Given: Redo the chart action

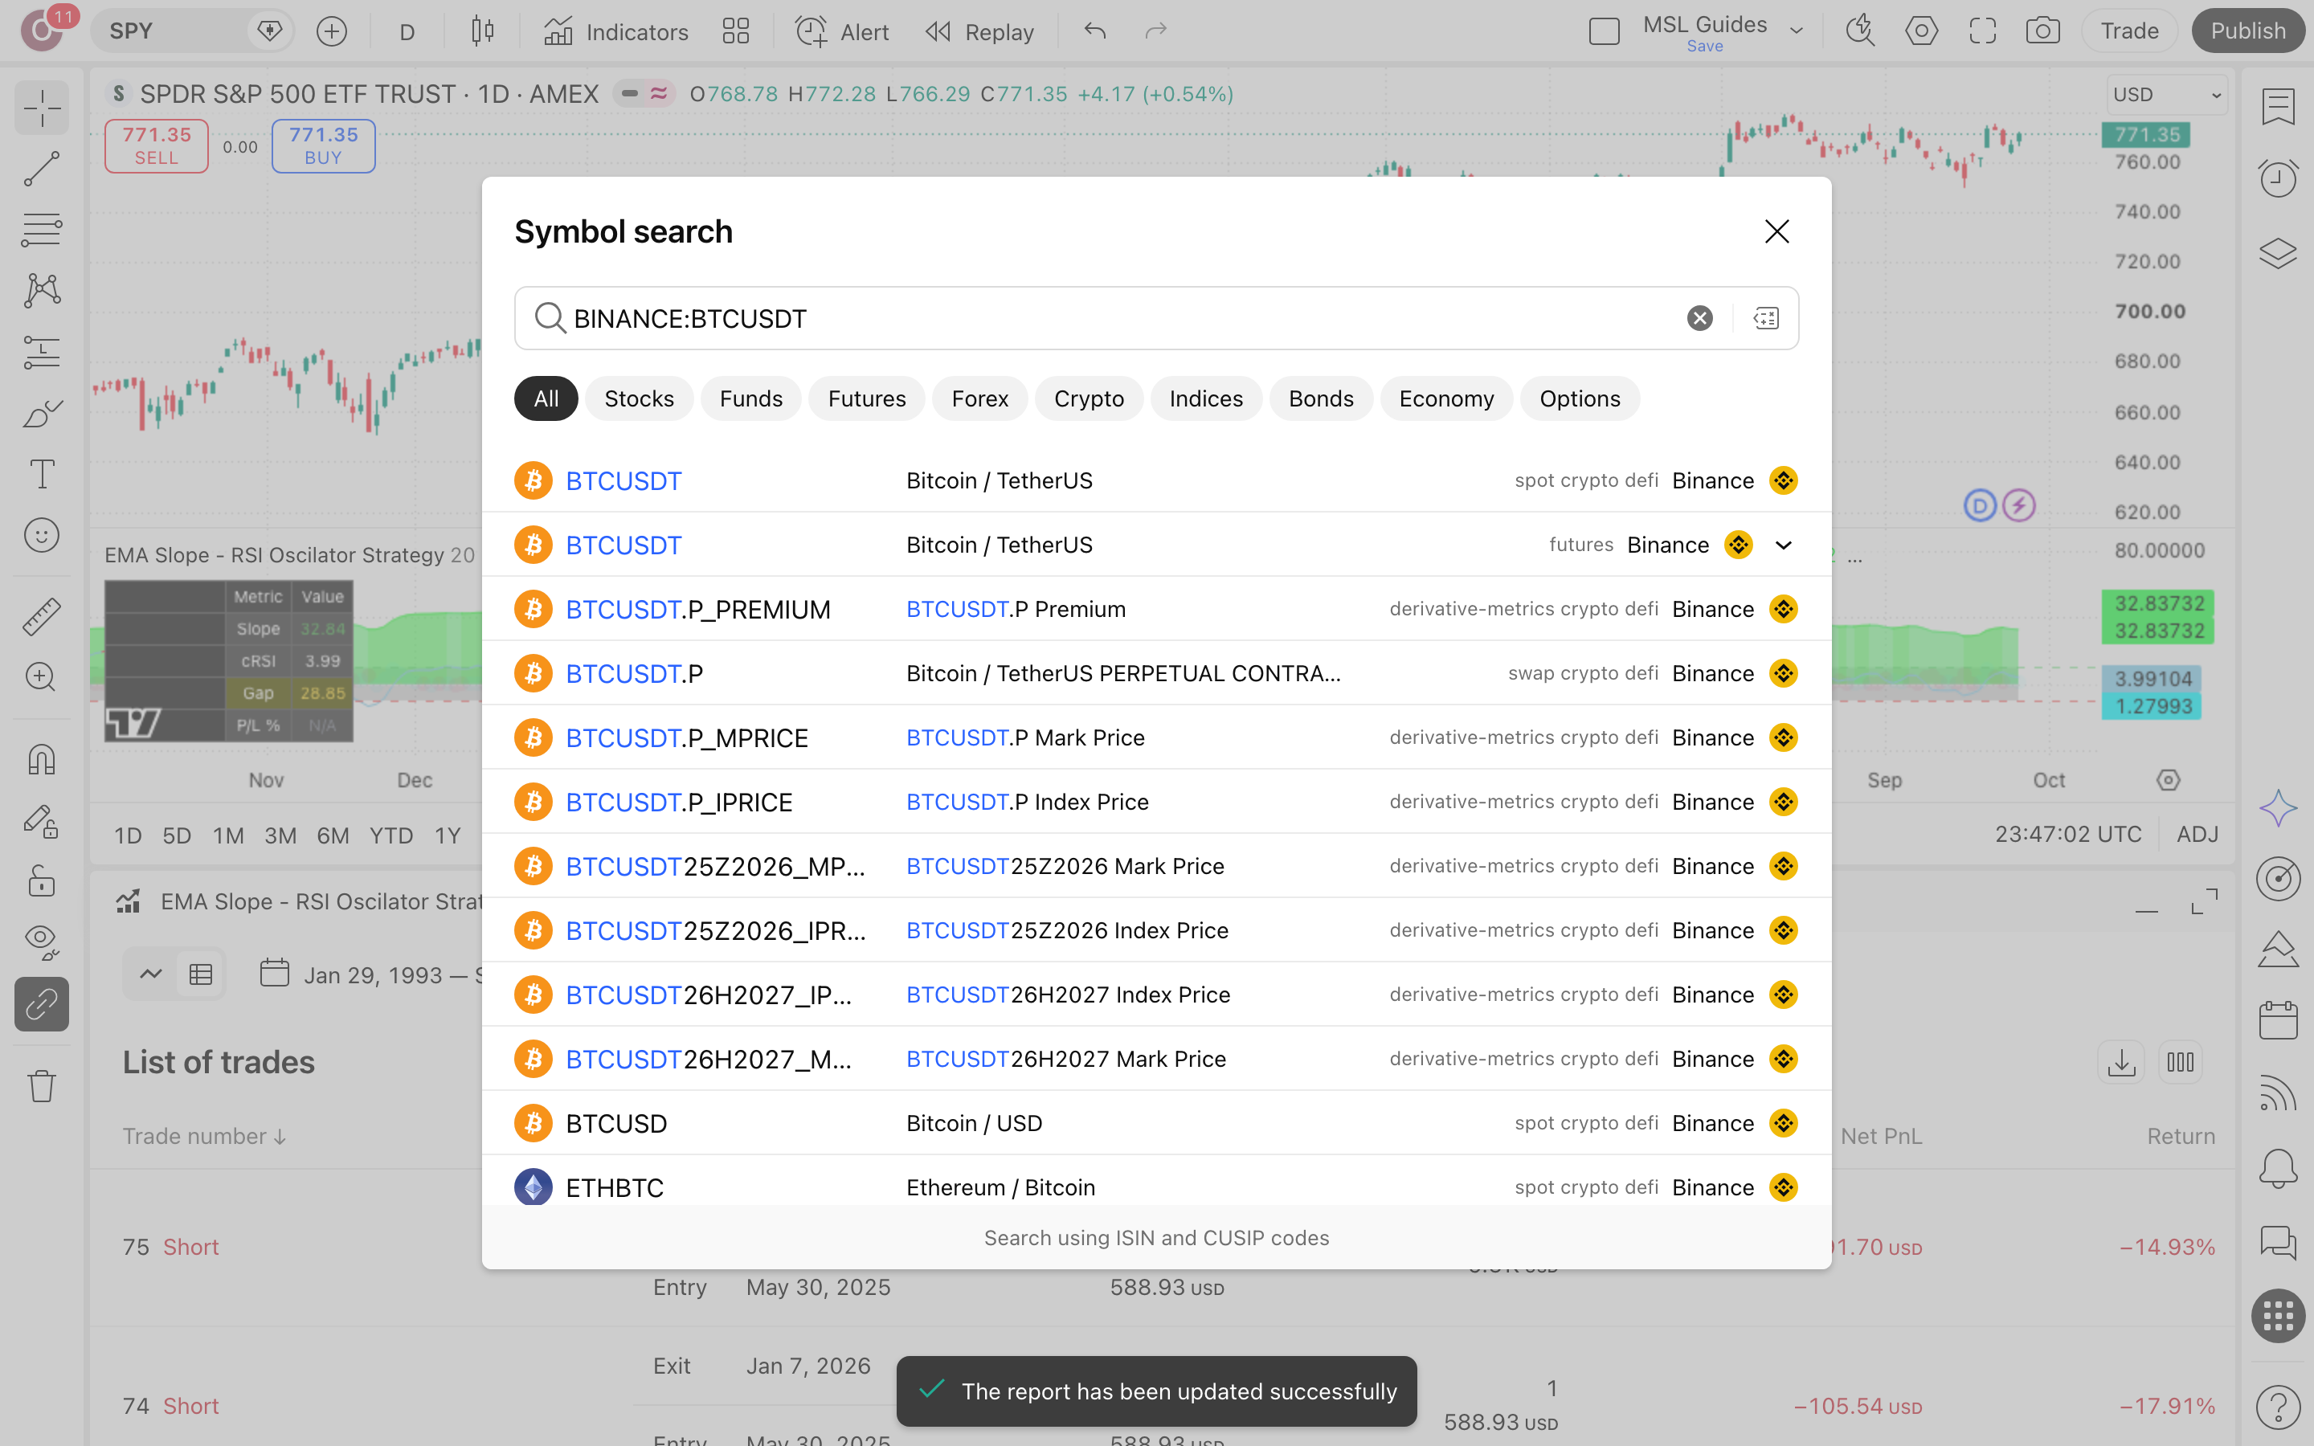Looking at the screenshot, I should pos(1156,31).
